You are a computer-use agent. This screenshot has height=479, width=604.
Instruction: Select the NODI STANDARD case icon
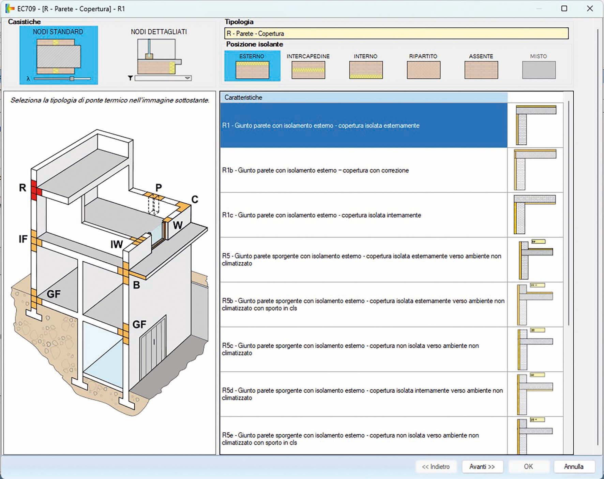[58, 55]
